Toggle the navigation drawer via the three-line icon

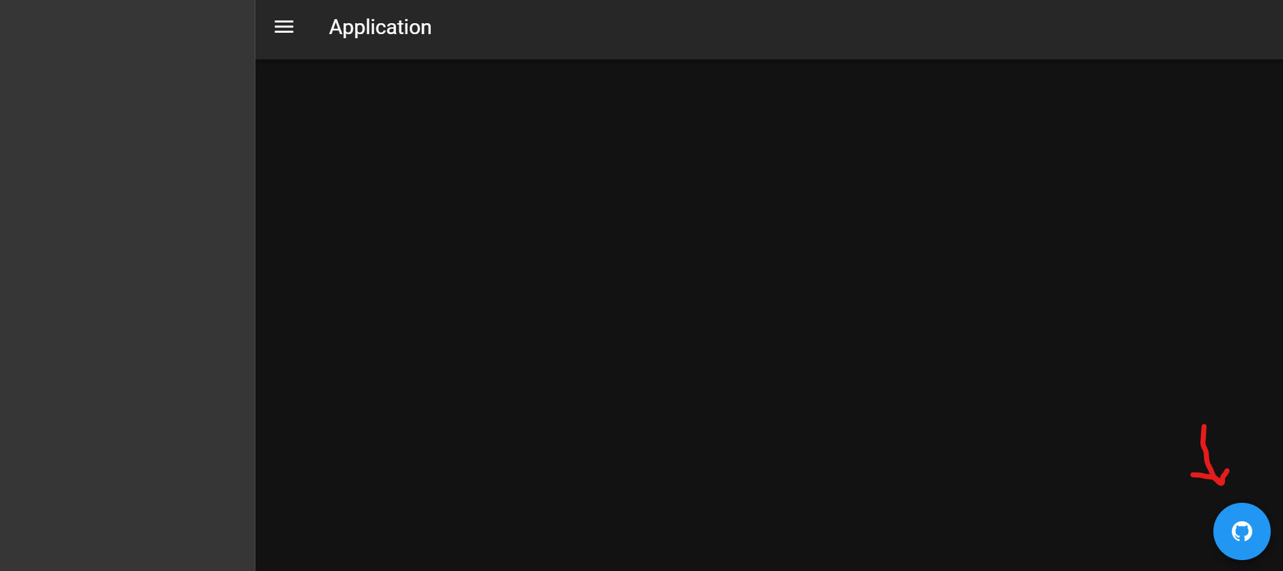click(284, 27)
